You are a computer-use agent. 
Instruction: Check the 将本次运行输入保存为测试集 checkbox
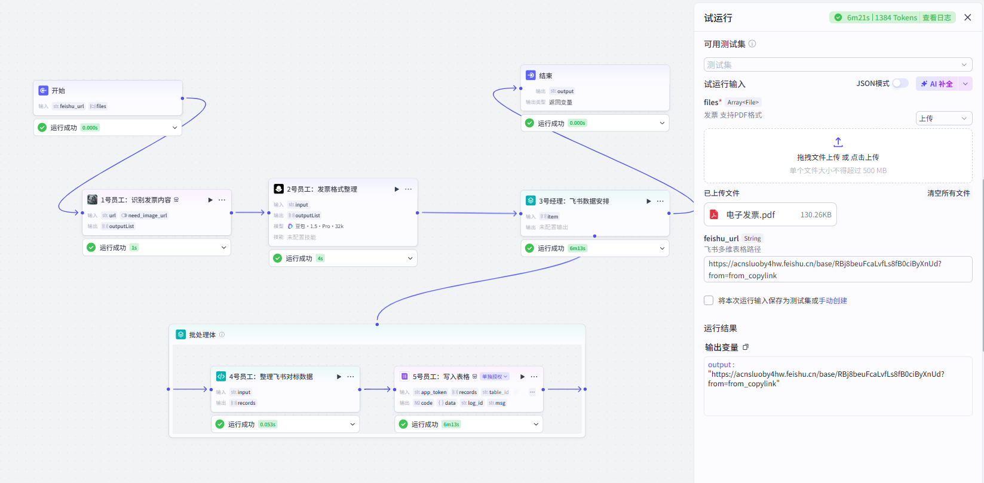click(709, 300)
